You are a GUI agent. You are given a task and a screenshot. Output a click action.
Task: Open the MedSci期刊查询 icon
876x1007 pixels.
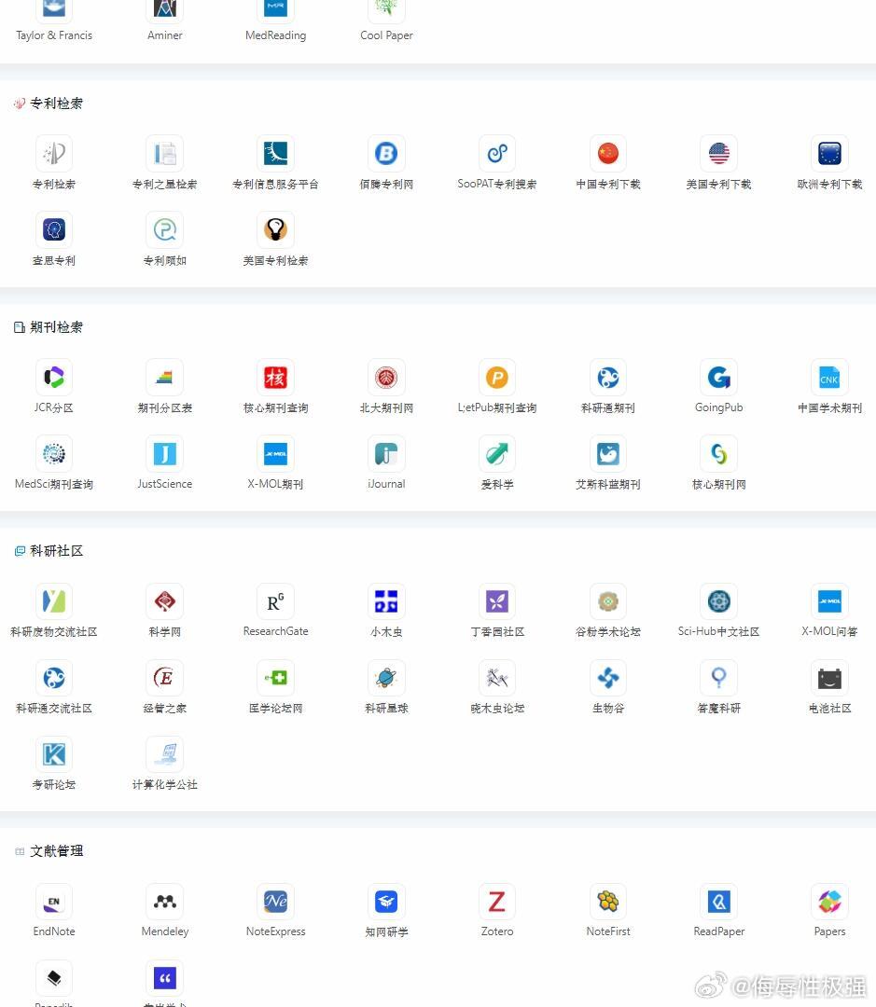coord(54,453)
